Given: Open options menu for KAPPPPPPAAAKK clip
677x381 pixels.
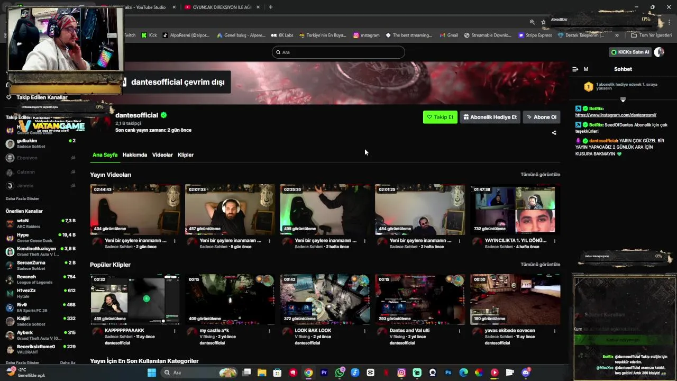Looking at the screenshot, I should pyautogui.click(x=175, y=331).
